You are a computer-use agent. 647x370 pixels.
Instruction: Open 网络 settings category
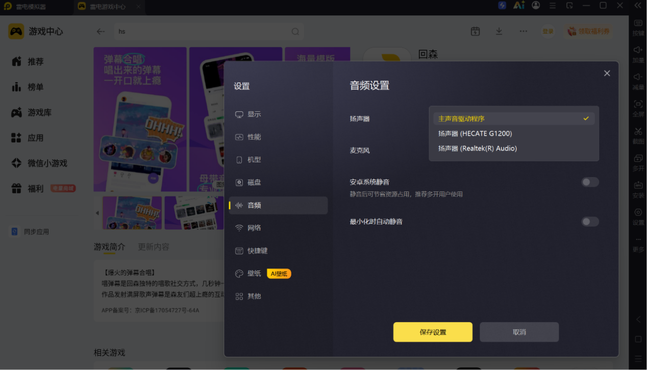[278, 228]
